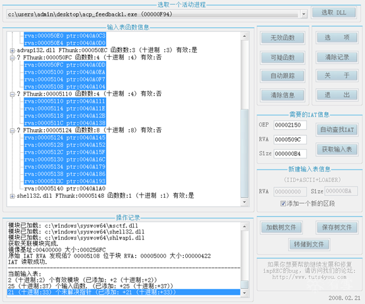365x304 pixels.
Task: Click the 选取 DLL button
Action: click(x=334, y=13)
